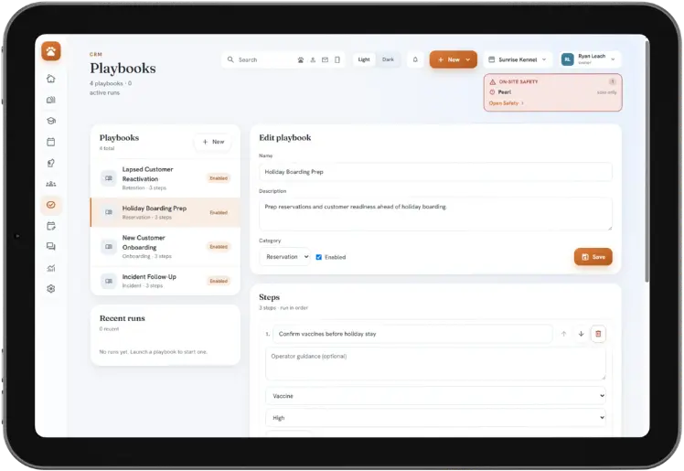Image resolution: width=684 pixels, height=471 pixels.
Task: Open the kennels sidebar icon below Home
Action: [51, 100]
